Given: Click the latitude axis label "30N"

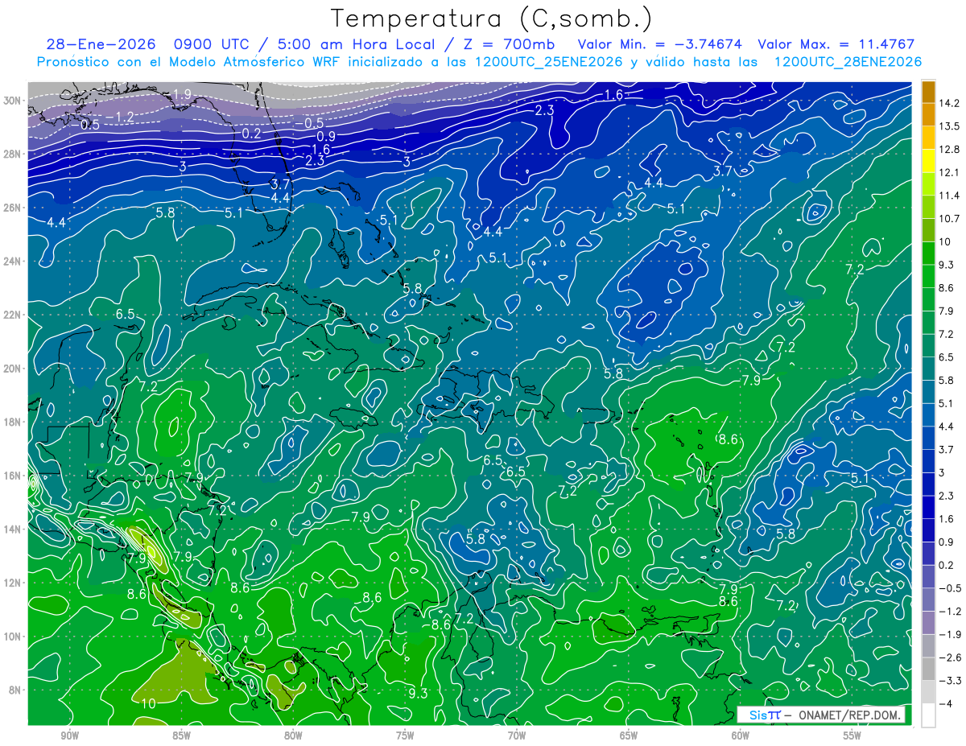Looking at the screenshot, I should click(13, 101).
